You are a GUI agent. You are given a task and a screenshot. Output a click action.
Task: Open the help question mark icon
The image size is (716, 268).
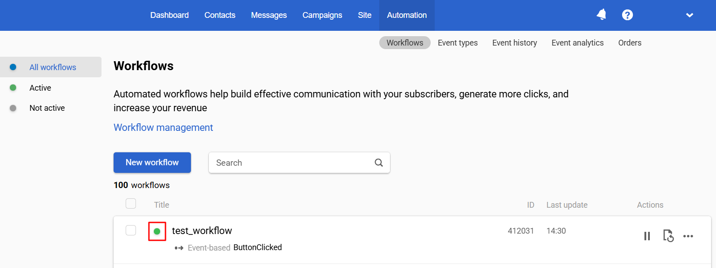(627, 15)
